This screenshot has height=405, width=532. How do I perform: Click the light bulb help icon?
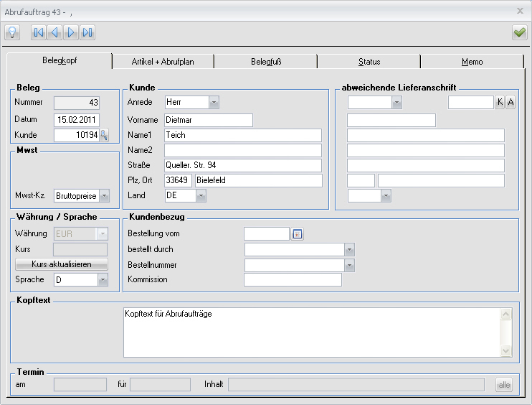pos(12,32)
